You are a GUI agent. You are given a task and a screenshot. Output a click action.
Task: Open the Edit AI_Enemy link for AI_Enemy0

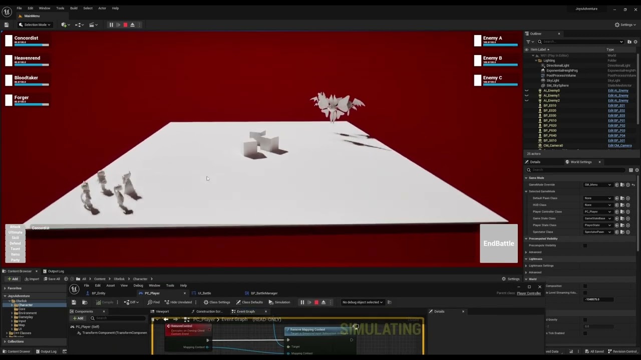click(x=618, y=90)
